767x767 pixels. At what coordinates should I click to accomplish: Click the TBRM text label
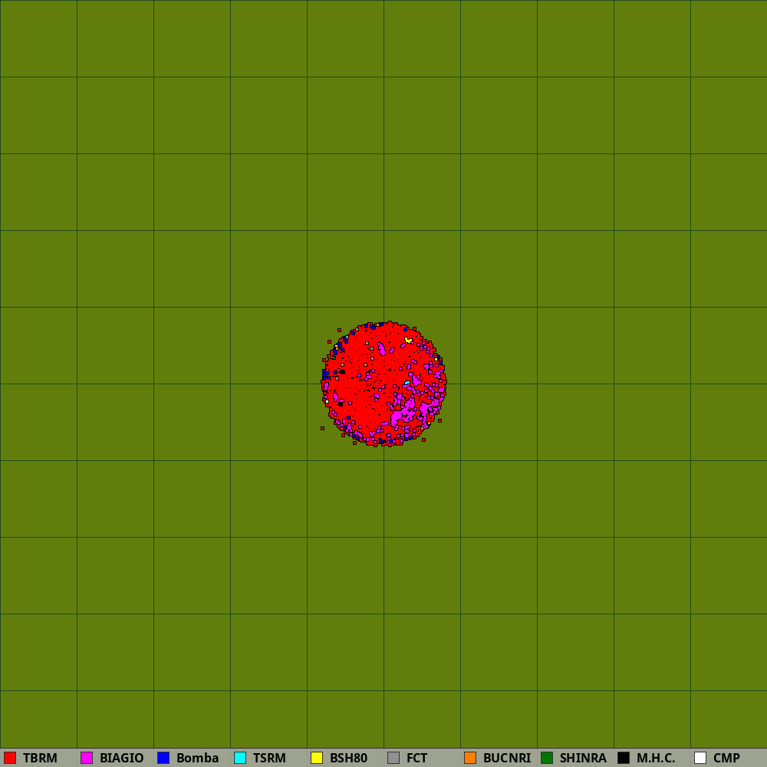click(x=40, y=758)
